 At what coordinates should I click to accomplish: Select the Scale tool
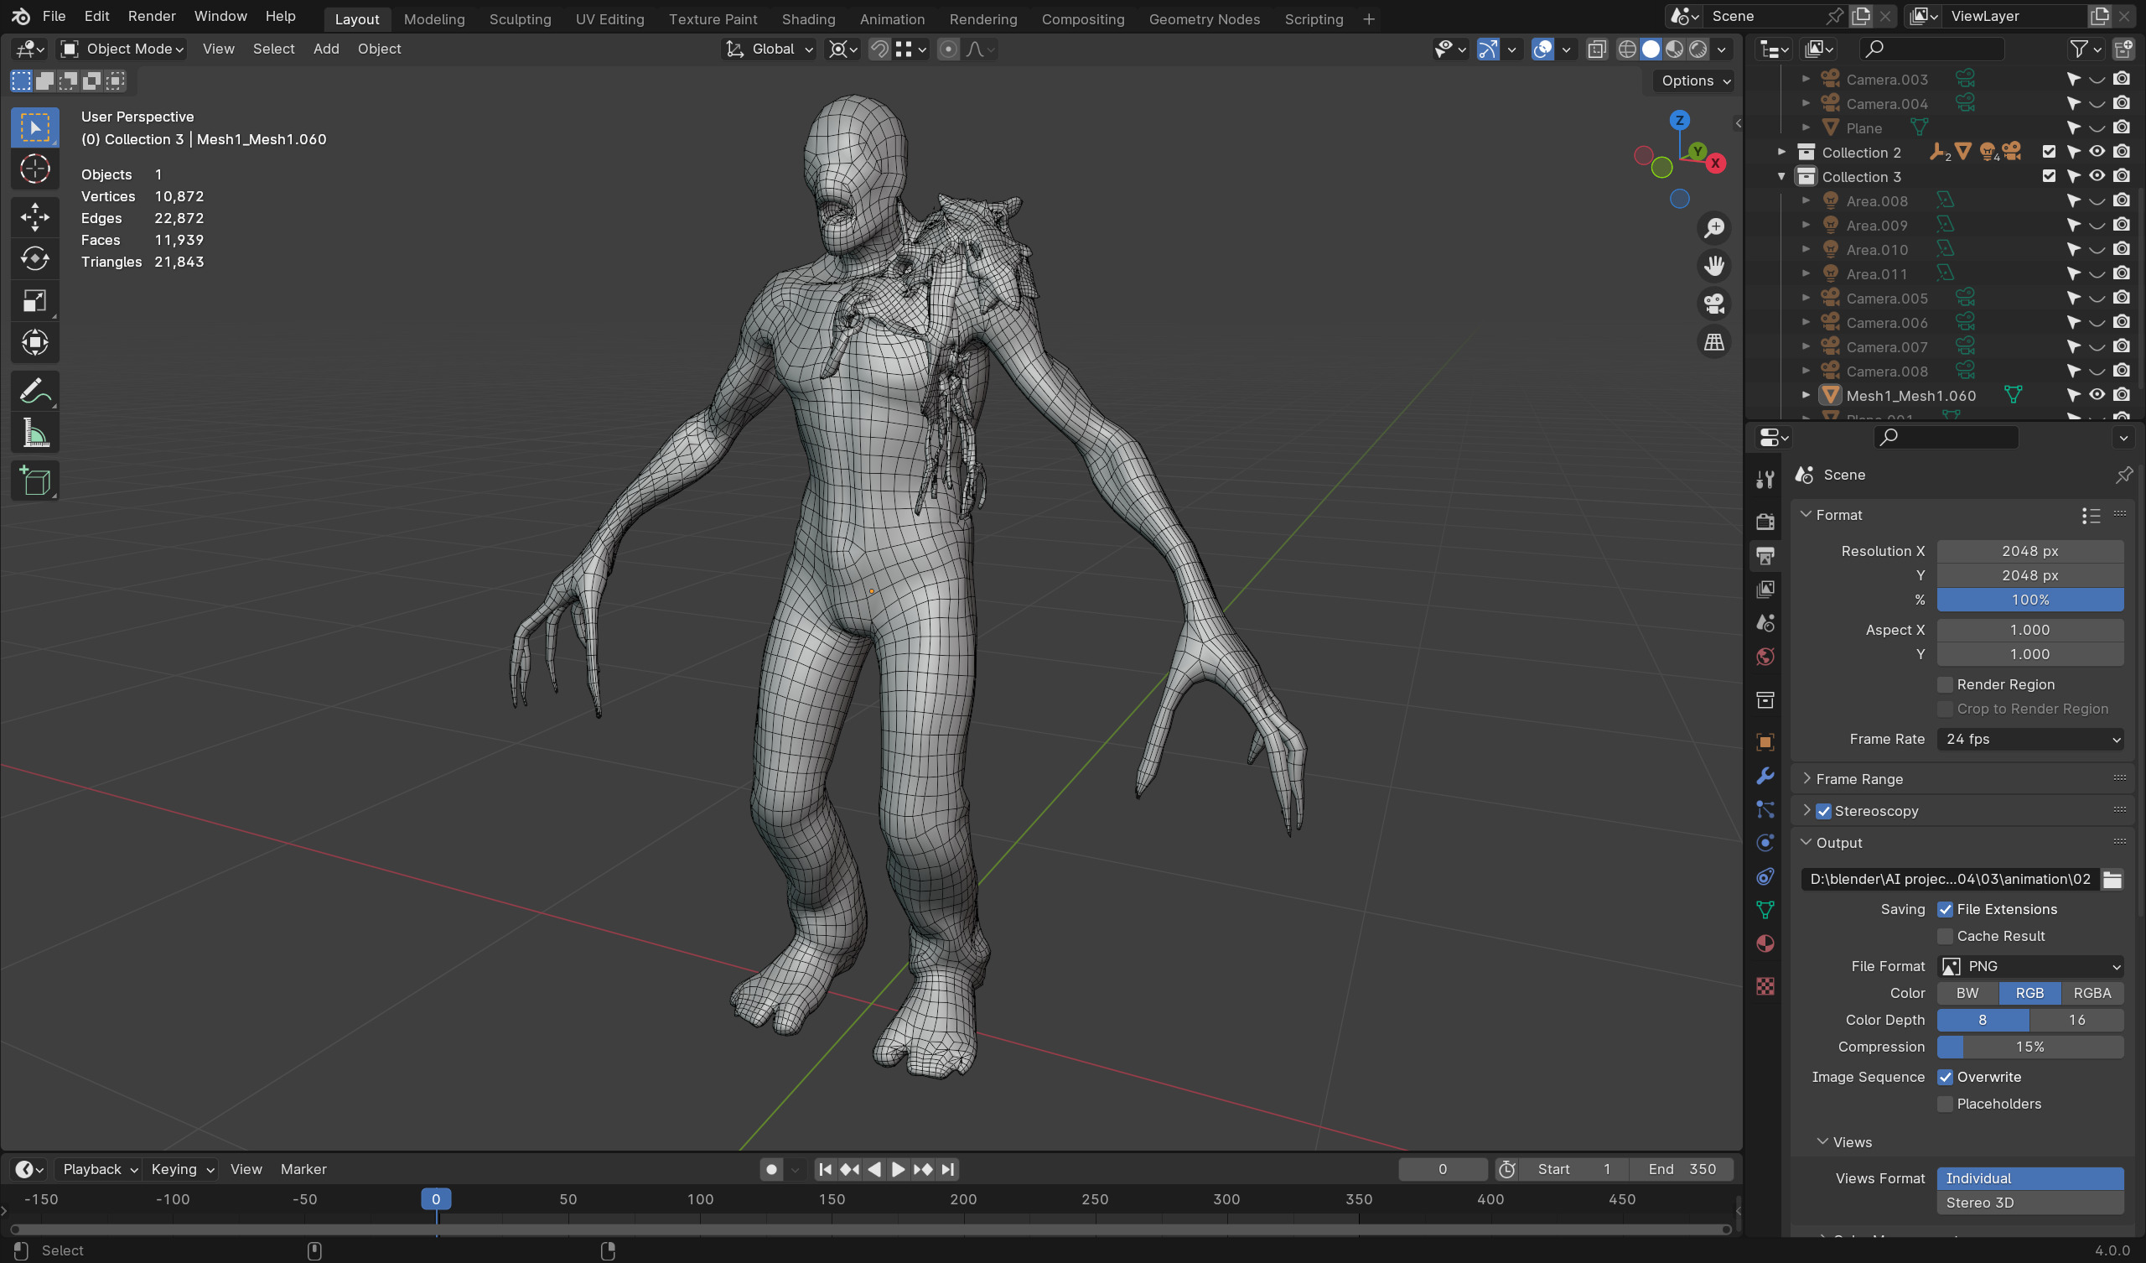pos(35,301)
